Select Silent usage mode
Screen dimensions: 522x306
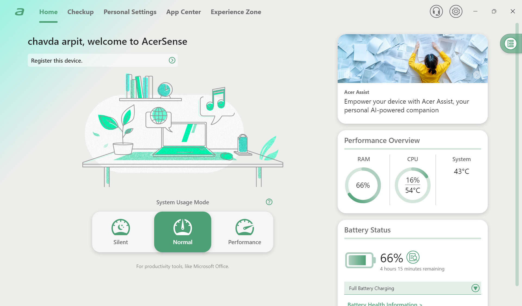(x=121, y=232)
